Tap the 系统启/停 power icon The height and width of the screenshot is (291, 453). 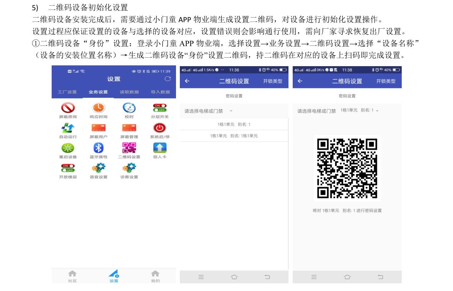160,128
